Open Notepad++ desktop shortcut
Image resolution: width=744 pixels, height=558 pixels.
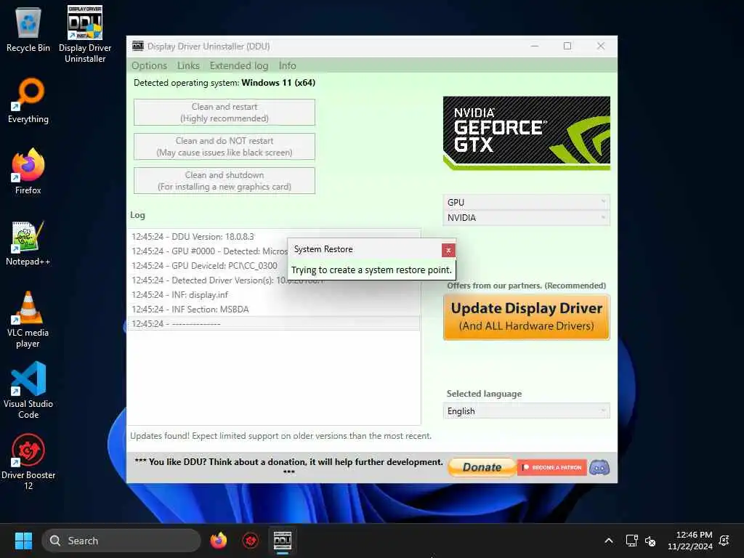pos(28,243)
